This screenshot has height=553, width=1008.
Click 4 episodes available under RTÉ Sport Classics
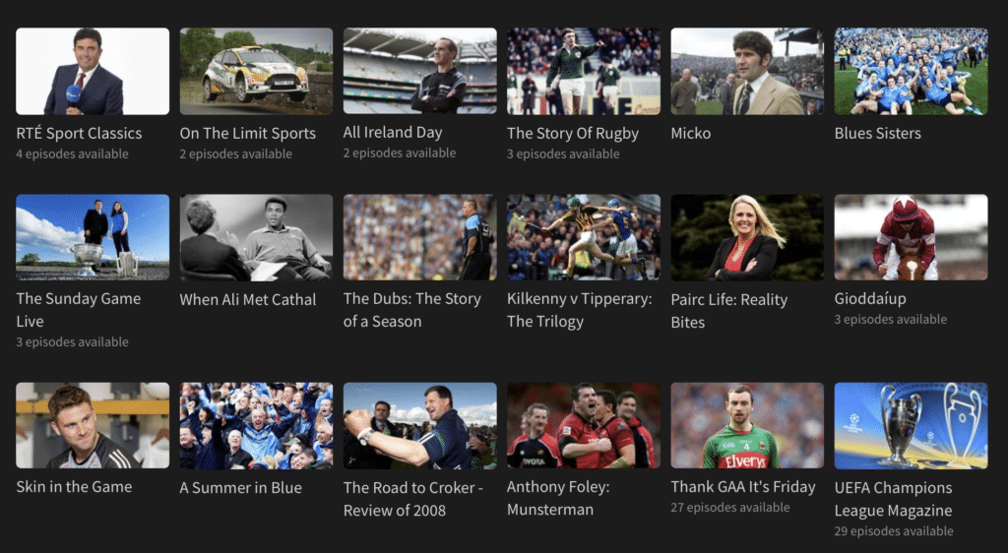tap(72, 154)
